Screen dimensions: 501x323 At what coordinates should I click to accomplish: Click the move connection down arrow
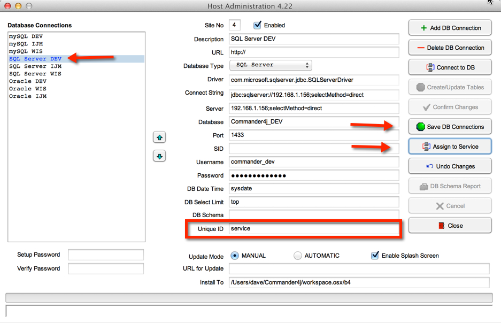point(159,156)
